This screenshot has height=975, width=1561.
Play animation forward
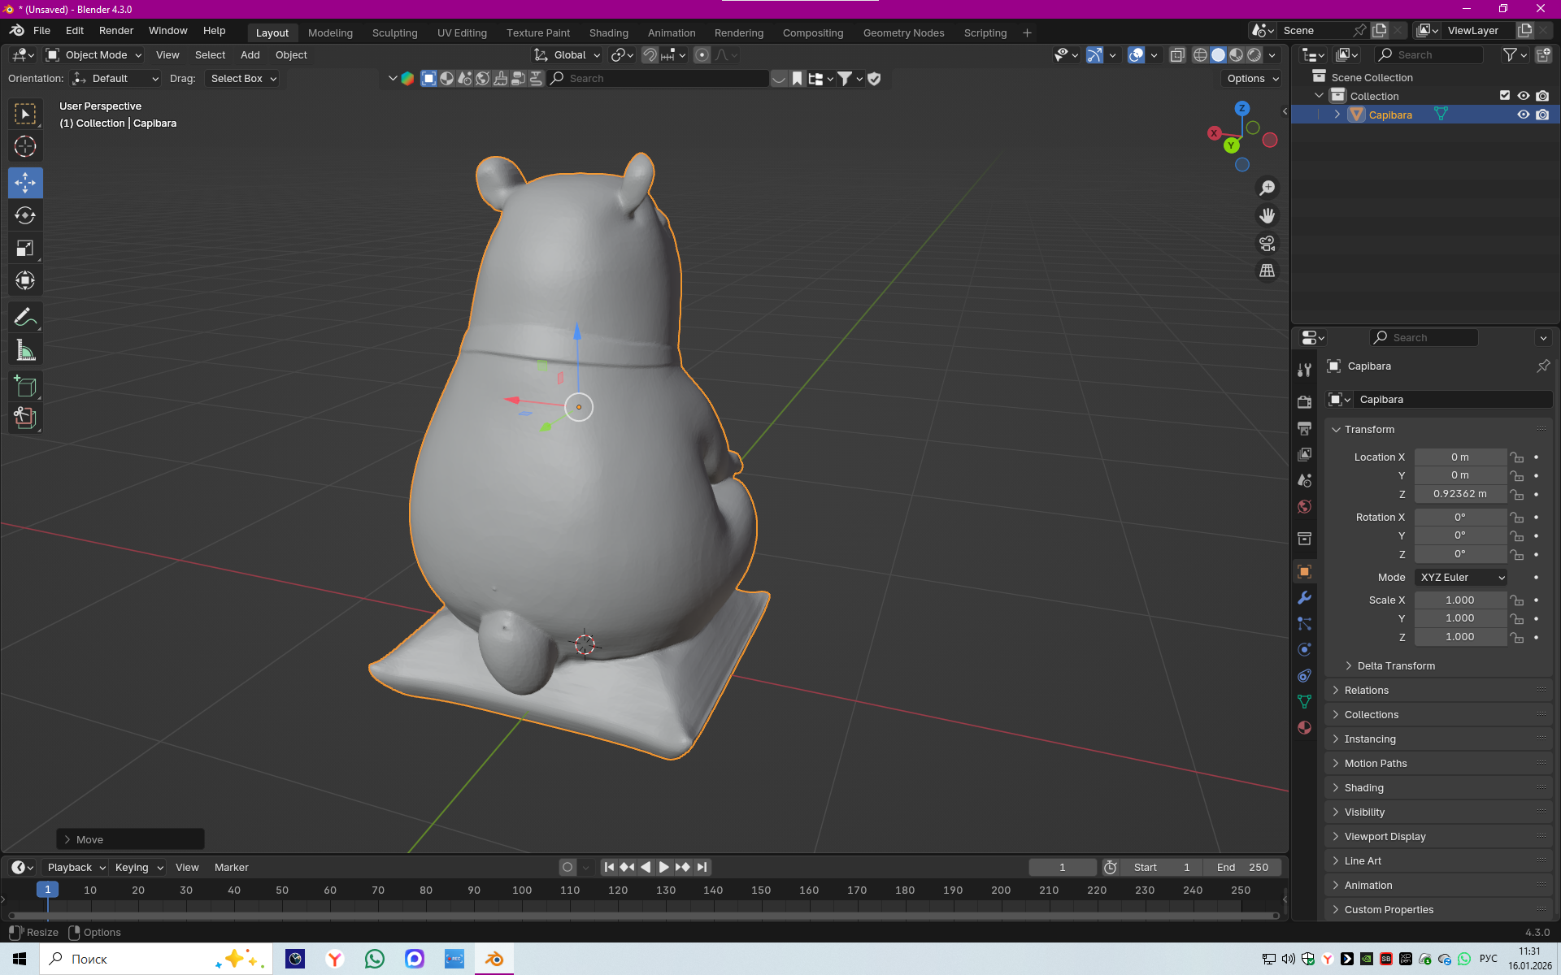[x=664, y=867]
